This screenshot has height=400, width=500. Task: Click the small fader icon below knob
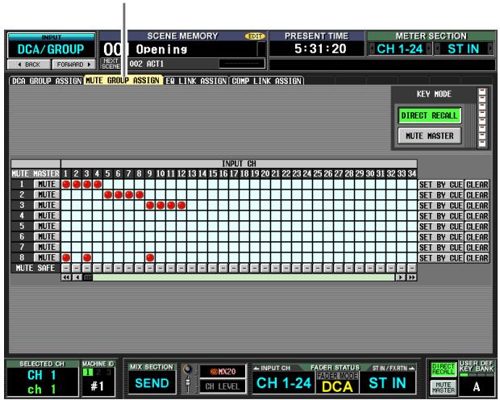(188, 384)
